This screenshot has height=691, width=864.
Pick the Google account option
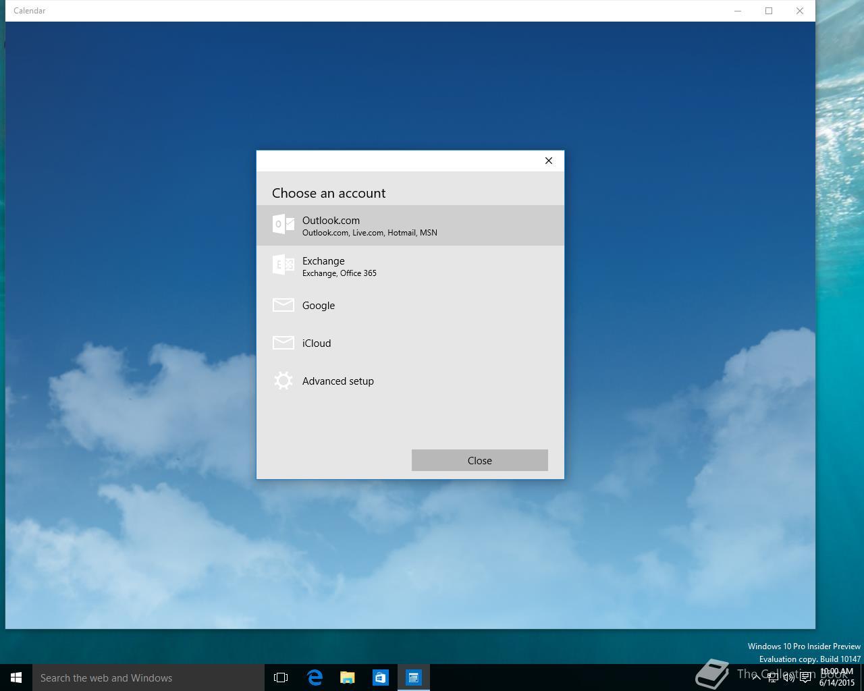tap(410, 305)
